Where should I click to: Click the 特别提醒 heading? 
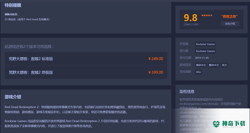[13, 5]
